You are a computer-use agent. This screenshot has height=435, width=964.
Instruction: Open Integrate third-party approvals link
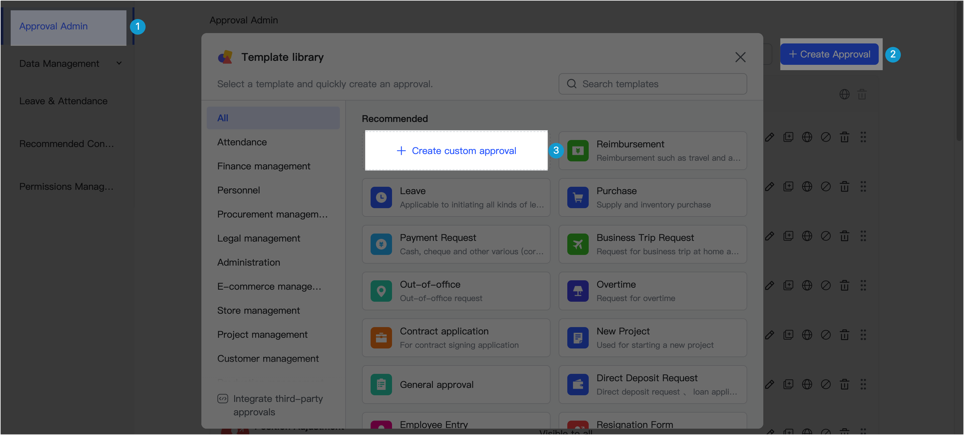click(278, 405)
